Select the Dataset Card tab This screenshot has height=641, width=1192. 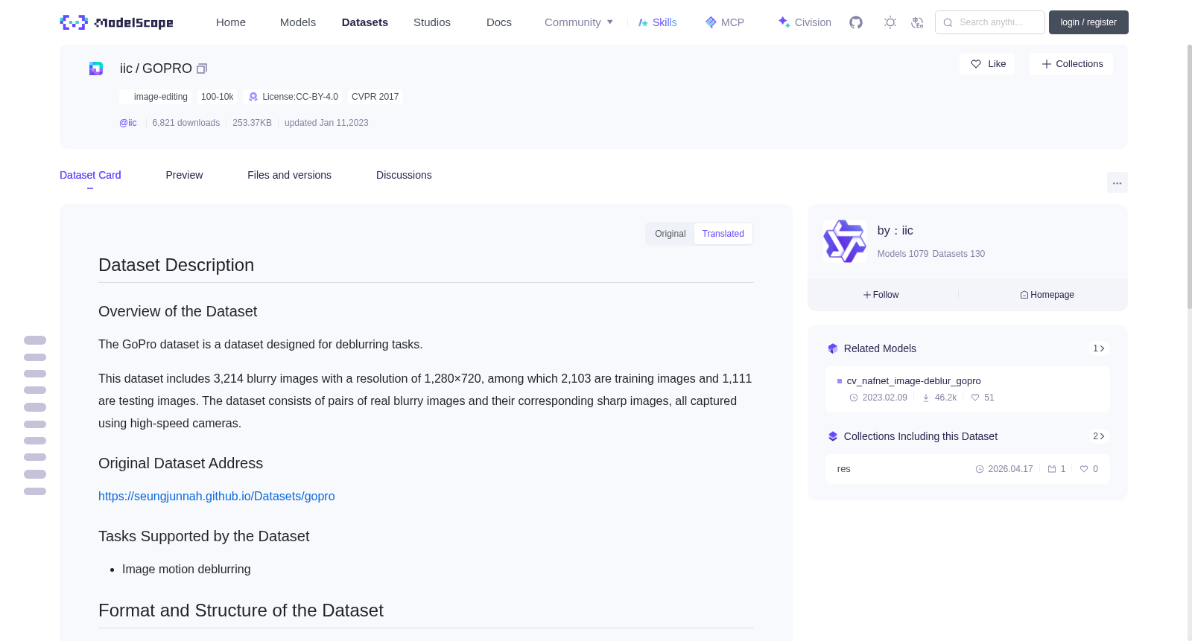[90, 175]
